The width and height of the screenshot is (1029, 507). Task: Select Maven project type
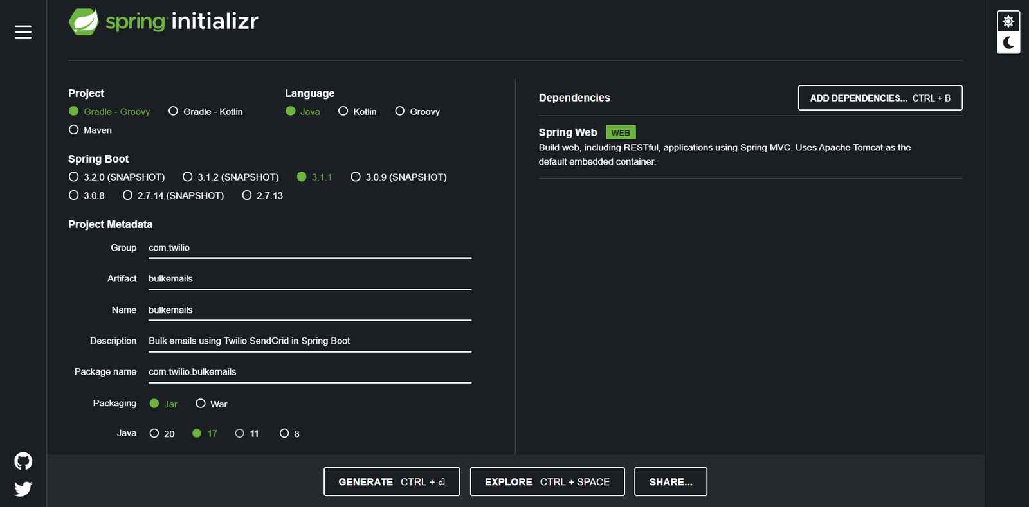91,130
